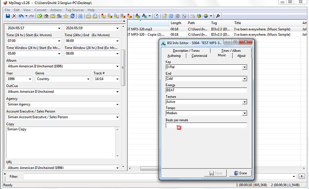Click the Actions Quick icon (blue Aa)
Image resolution: width=309 pixels, height=189 pixels.
(x=145, y=16)
